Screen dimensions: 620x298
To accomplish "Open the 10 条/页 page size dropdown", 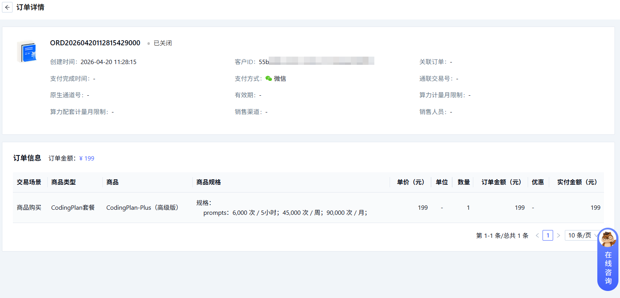I will point(582,236).
